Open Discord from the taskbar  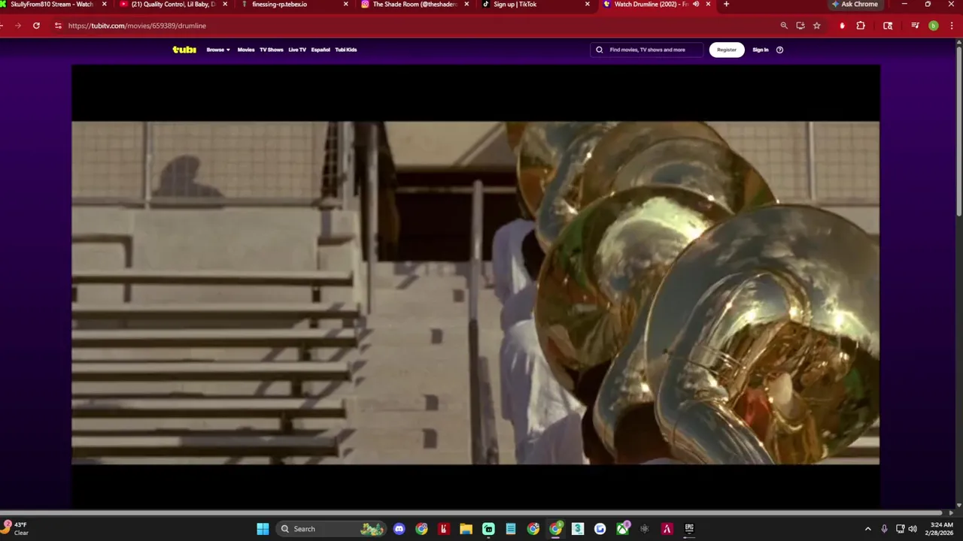(399, 529)
